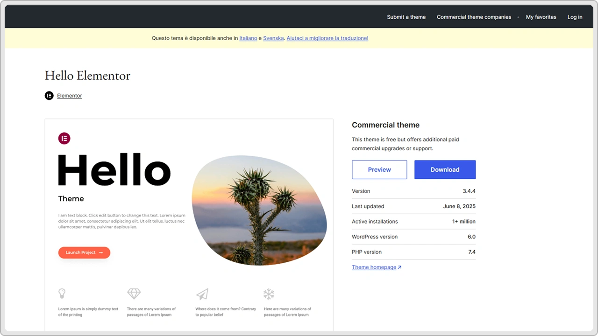Viewport: 598px width, 336px height.
Task: Click the Version label
Action: click(x=361, y=191)
